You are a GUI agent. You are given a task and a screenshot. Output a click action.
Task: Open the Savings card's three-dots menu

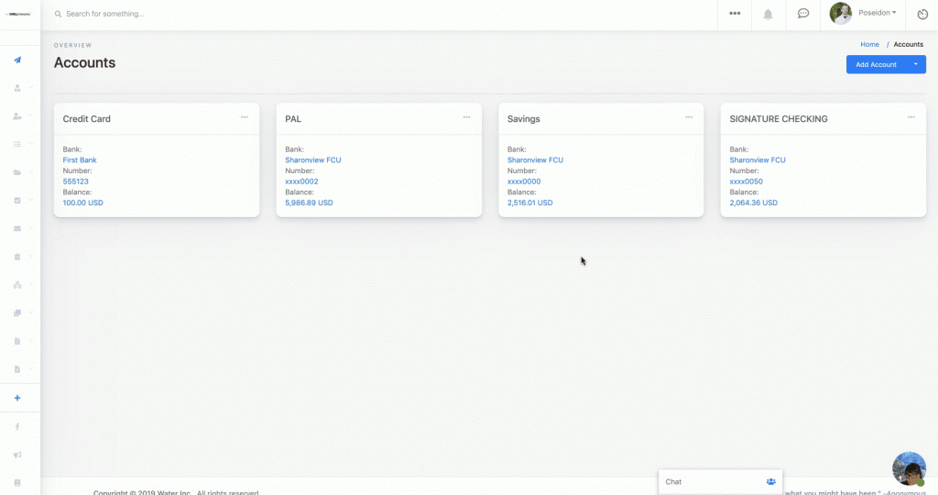(x=689, y=117)
